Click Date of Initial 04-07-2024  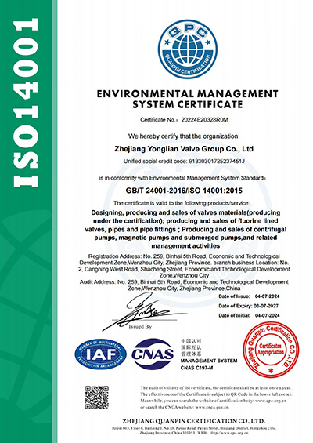(249, 315)
